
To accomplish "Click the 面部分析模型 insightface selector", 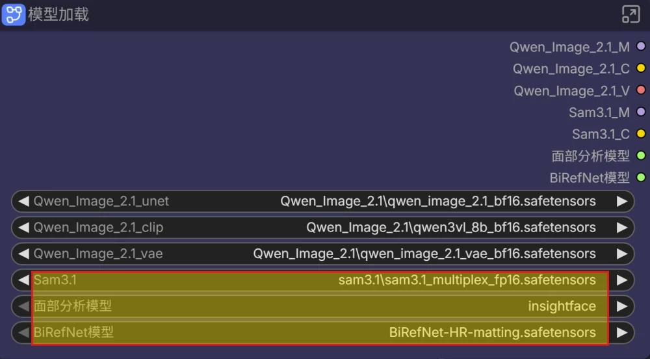I will click(322, 306).
